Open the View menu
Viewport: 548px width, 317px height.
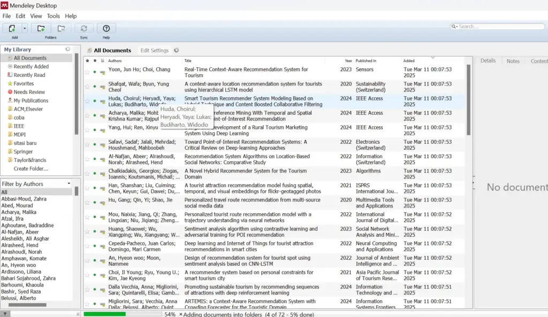point(36,16)
